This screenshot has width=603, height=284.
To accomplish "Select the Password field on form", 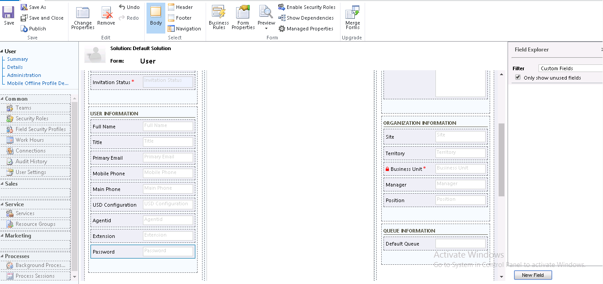I will (x=142, y=252).
